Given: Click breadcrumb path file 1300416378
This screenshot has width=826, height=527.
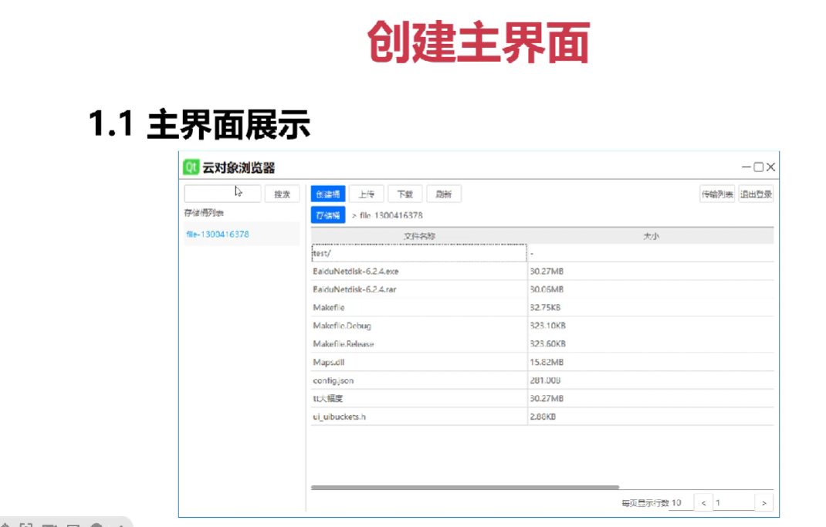Looking at the screenshot, I should 391,215.
